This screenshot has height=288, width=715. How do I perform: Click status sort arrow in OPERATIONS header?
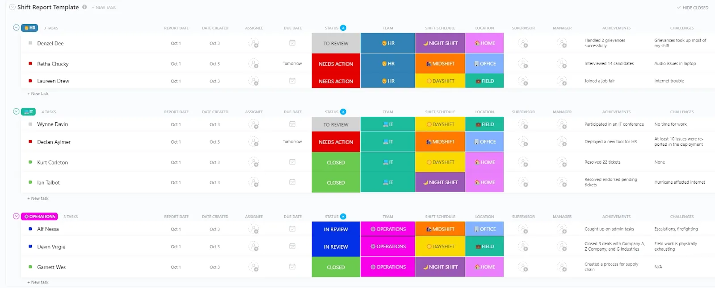click(343, 216)
